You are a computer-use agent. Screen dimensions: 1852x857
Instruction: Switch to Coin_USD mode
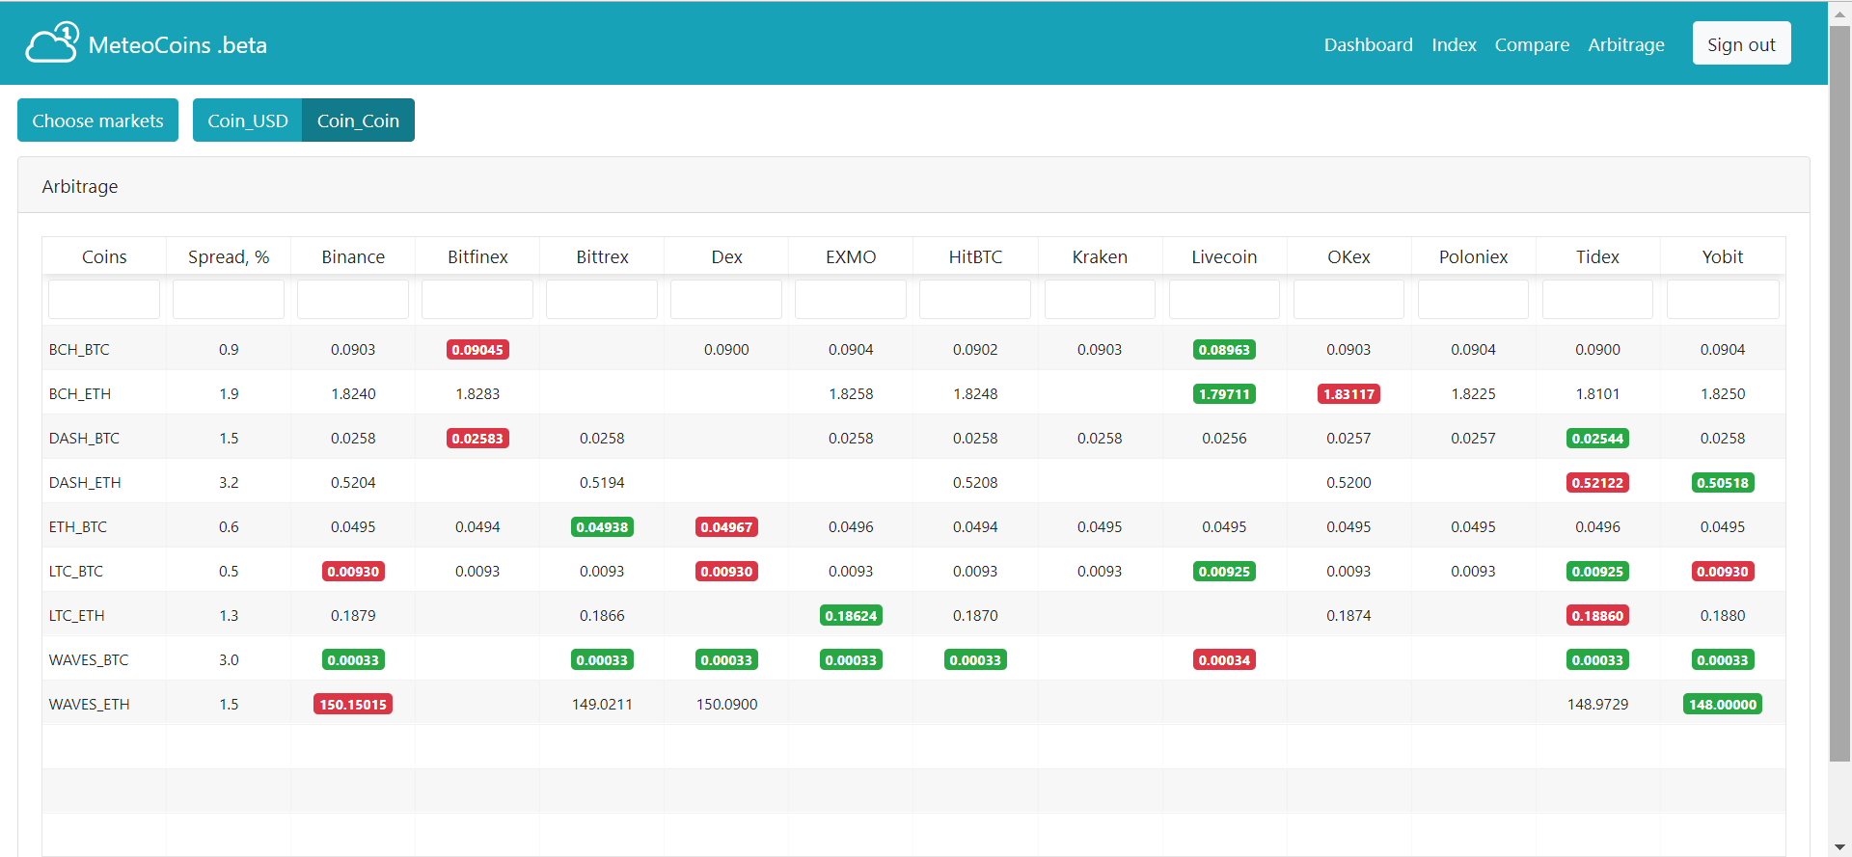(248, 121)
